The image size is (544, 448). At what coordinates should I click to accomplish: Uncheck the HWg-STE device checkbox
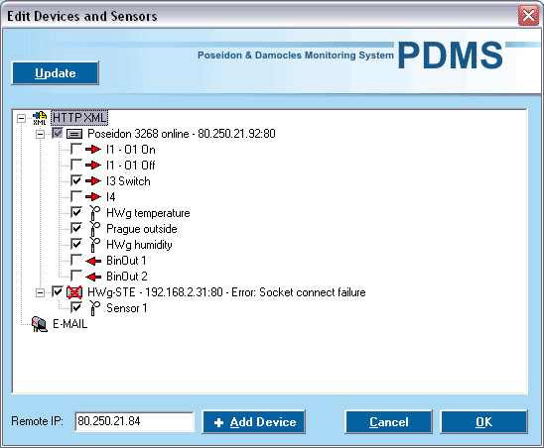58,291
